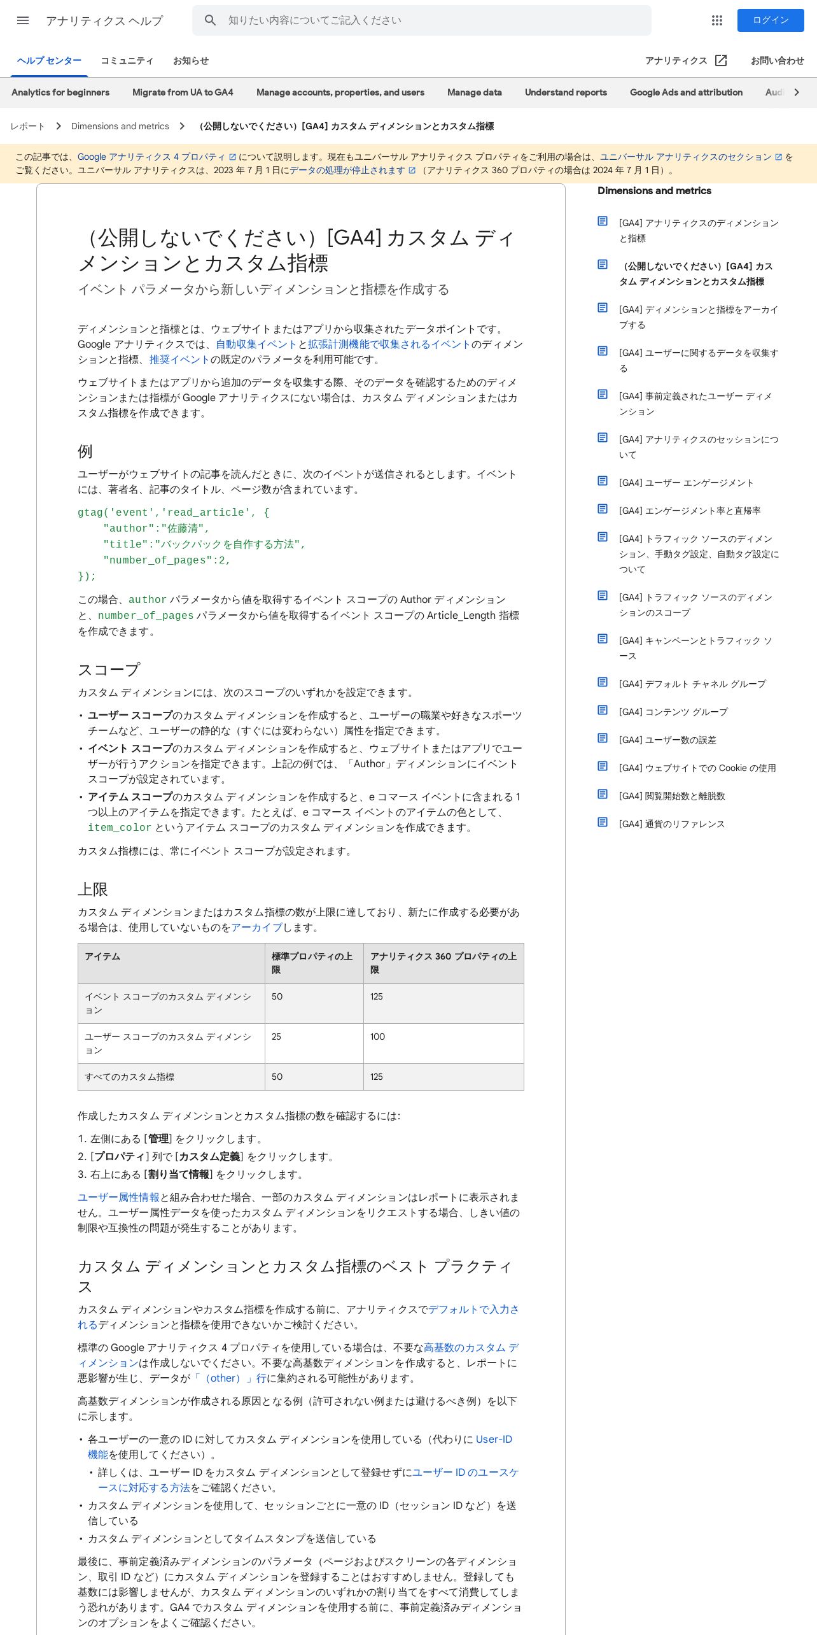This screenshot has height=1635, width=817.
Task: Switch to the コミュニティ tab
Action: (x=127, y=60)
